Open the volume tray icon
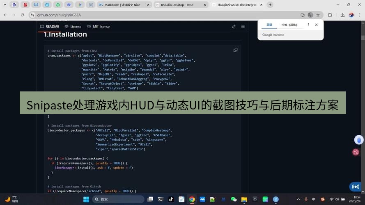Screen dimensions: 365x205 [337, 199]
